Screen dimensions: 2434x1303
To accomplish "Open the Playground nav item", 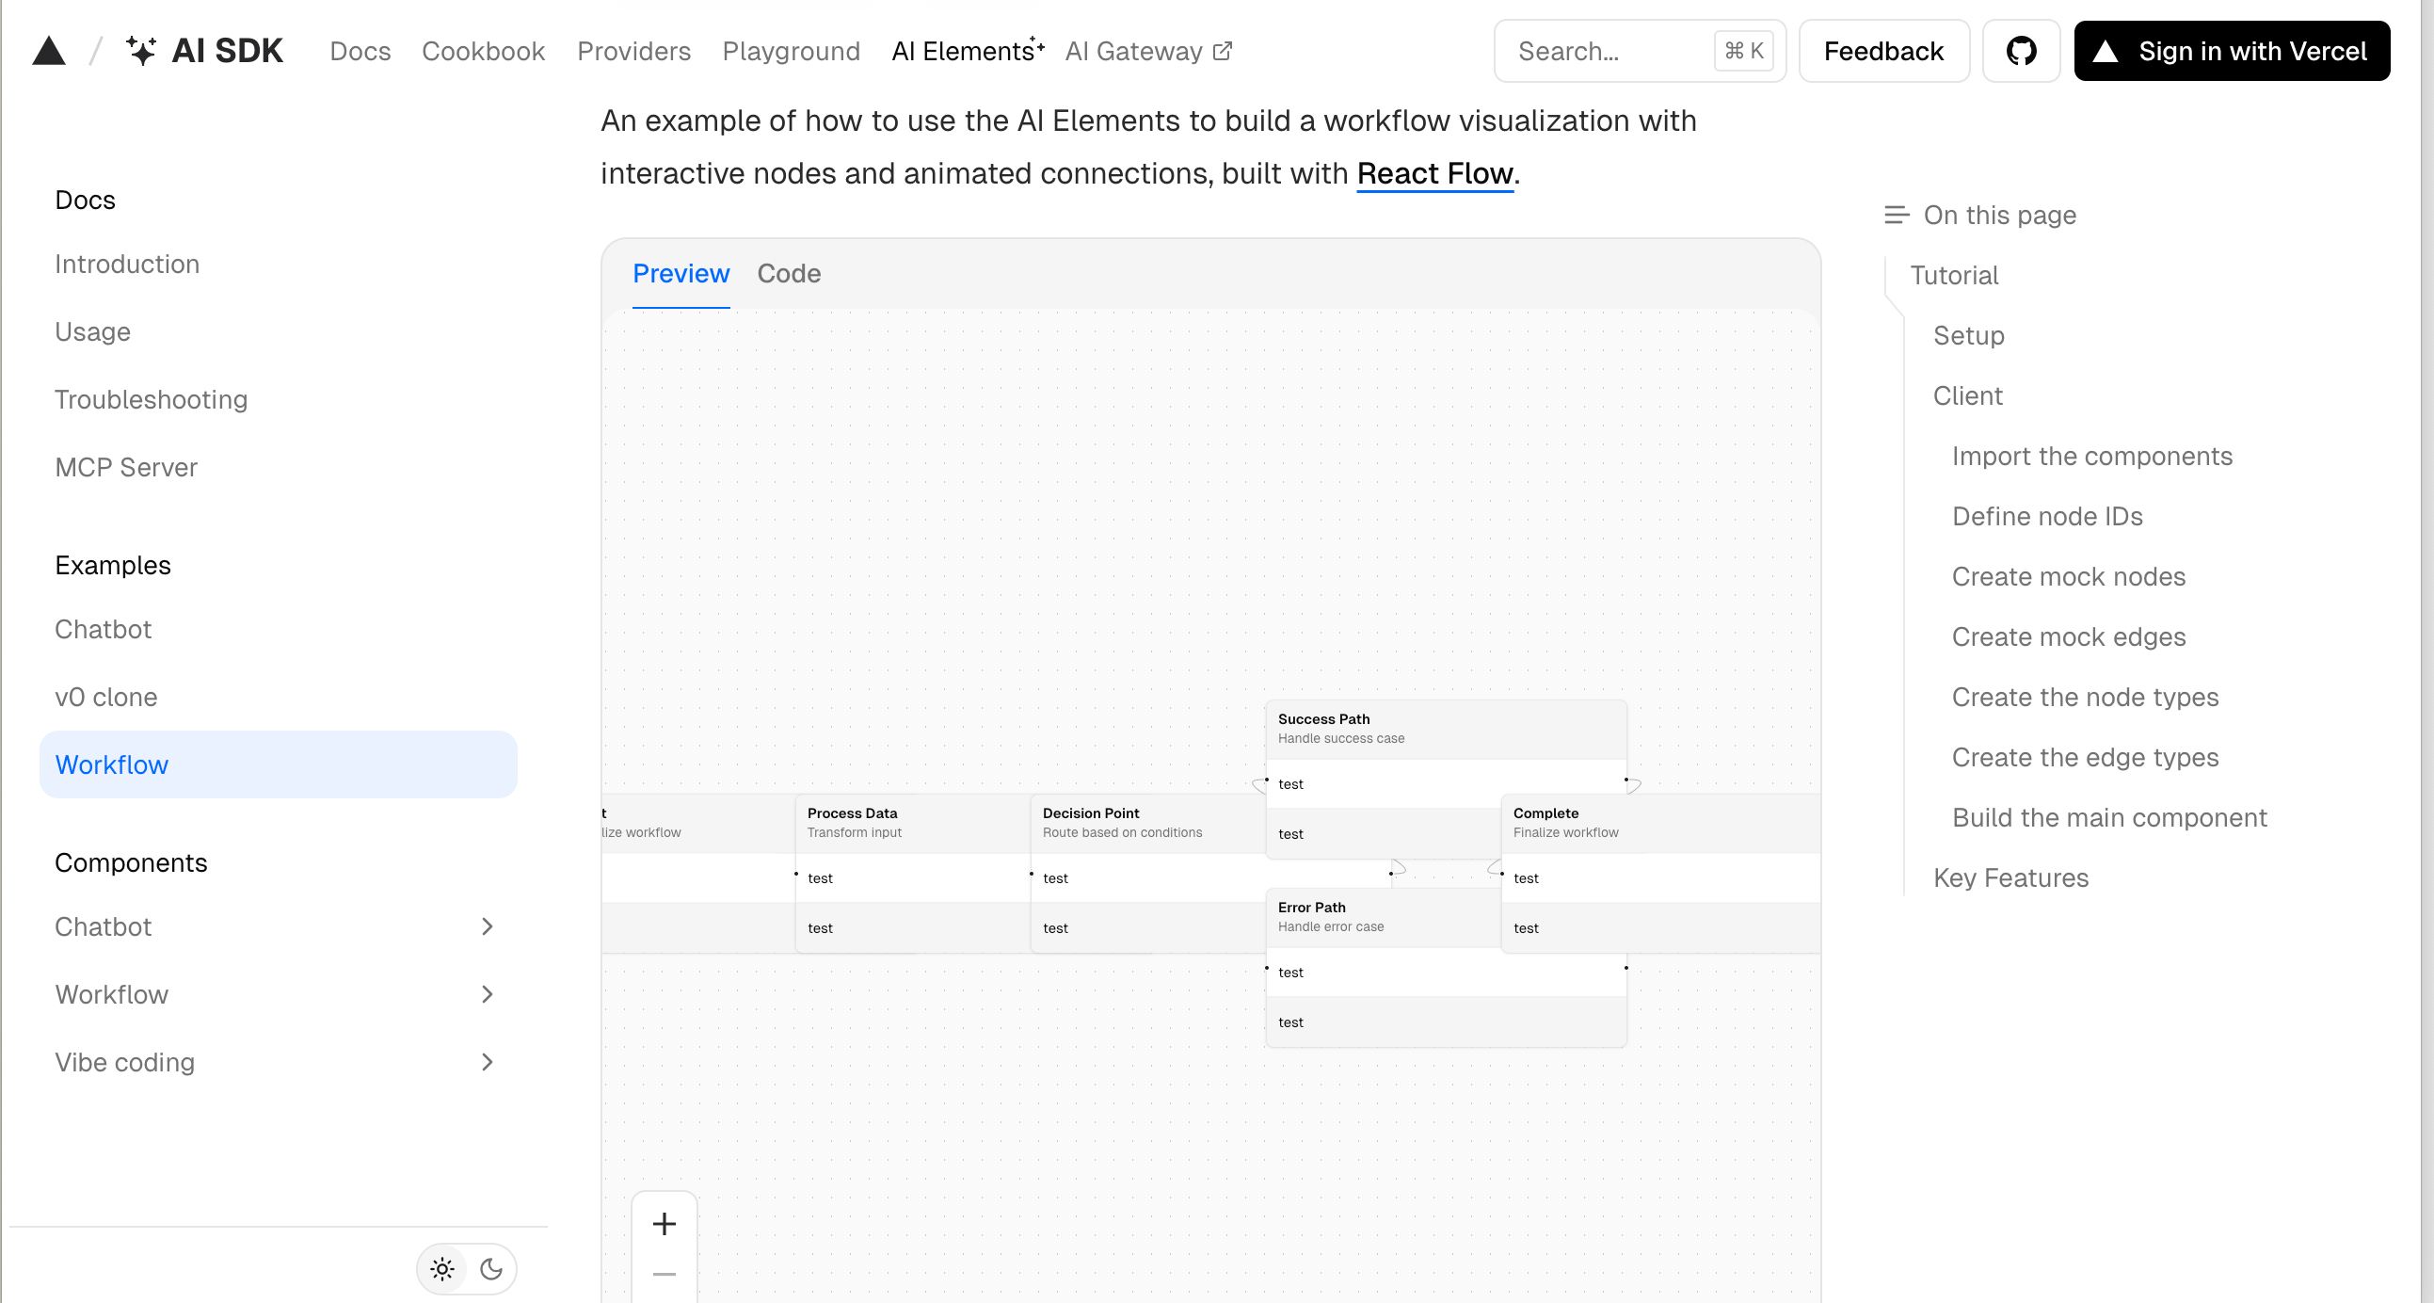I will 791,51.
